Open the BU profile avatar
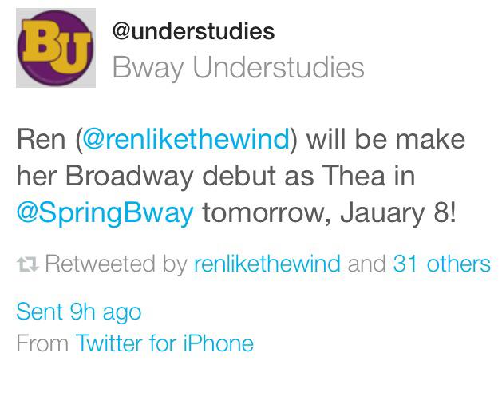The width and height of the screenshot is (502, 401). [56, 48]
